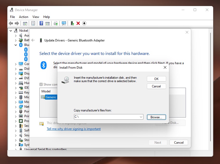Viewport: 220px width, 164px height.
Task: Click Show/Hide Console Tree toolbar icon
Action: coord(25,23)
